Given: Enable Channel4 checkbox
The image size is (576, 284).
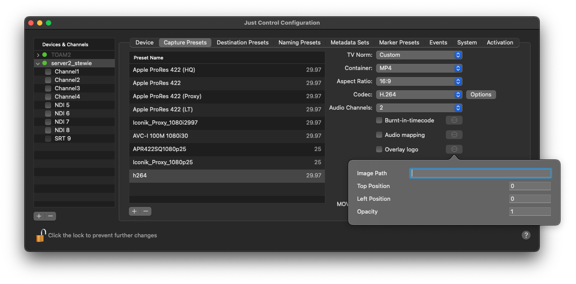Looking at the screenshot, I should pyautogui.click(x=48, y=97).
